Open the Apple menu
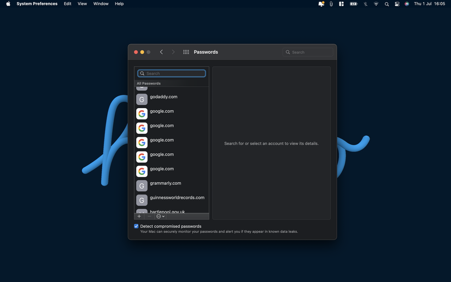This screenshot has height=282, width=451. pos(8,4)
